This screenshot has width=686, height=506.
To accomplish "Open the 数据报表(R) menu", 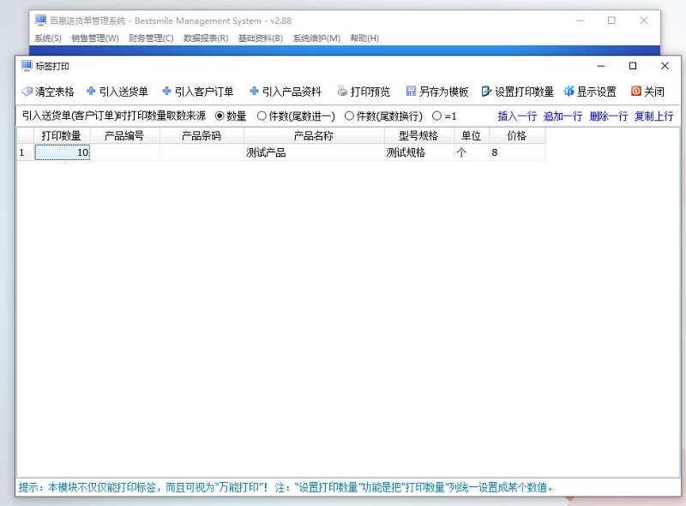I will (x=206, y=39).
